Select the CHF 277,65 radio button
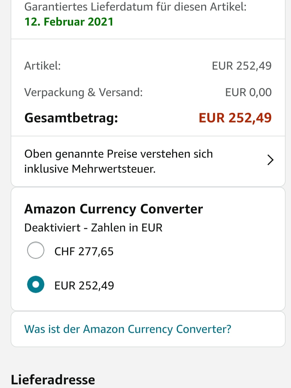 [x=36, y=250]
